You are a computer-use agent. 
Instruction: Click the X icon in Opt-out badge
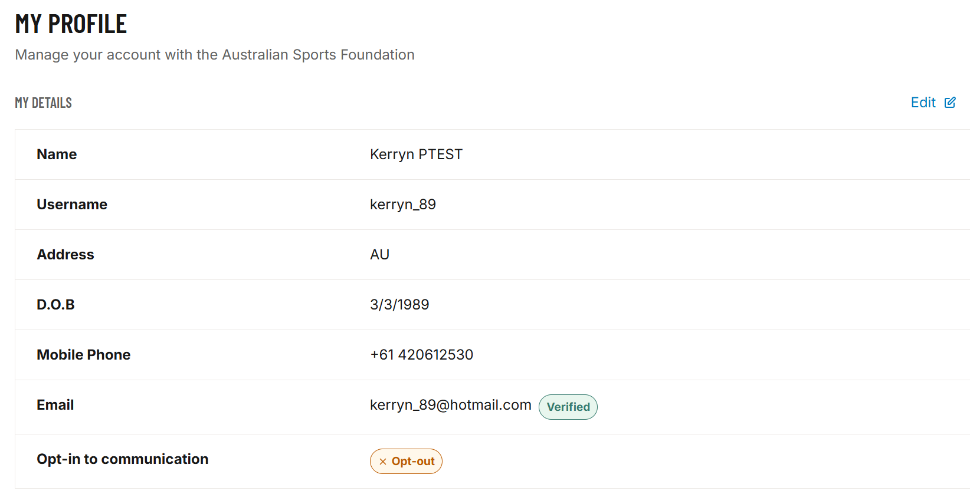(383, 462)
